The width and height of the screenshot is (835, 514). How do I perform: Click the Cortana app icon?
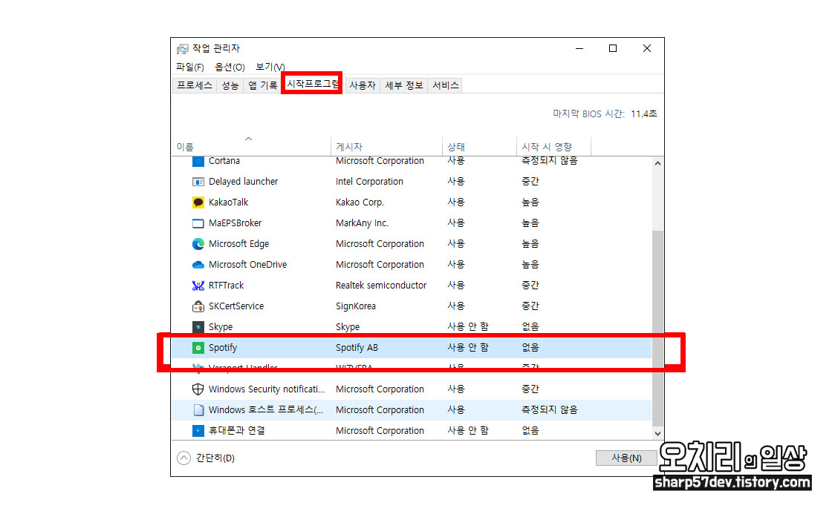pos(198,160)
